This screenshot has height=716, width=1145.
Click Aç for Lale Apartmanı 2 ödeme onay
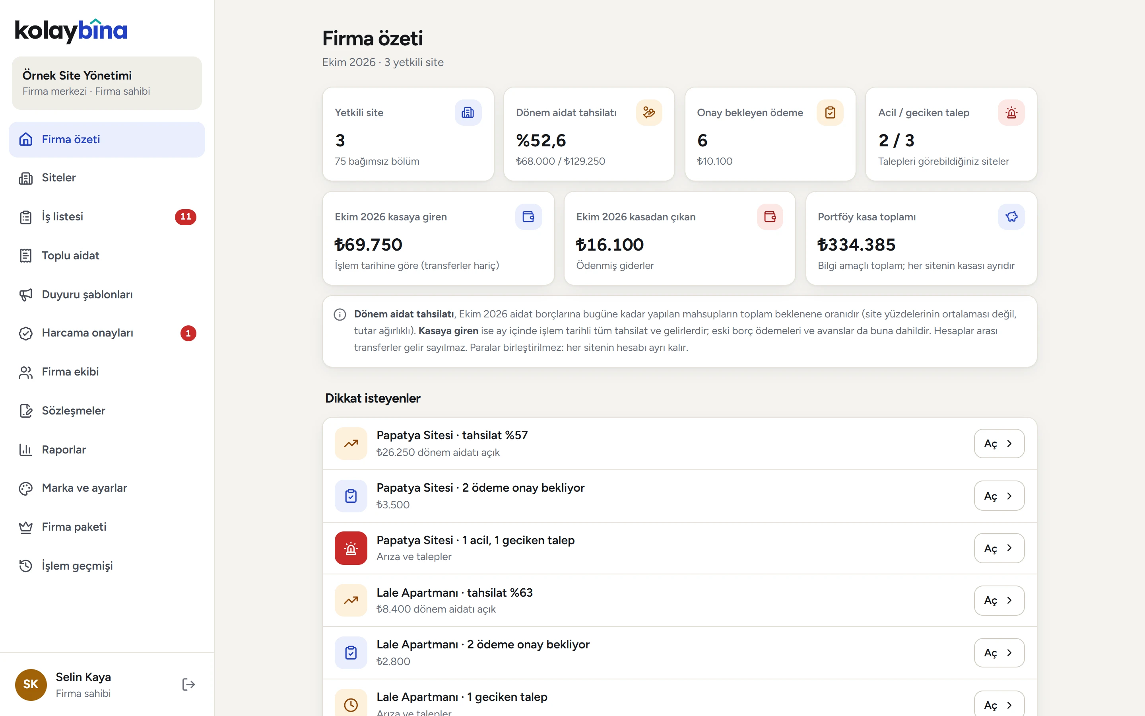click(999, 652)
